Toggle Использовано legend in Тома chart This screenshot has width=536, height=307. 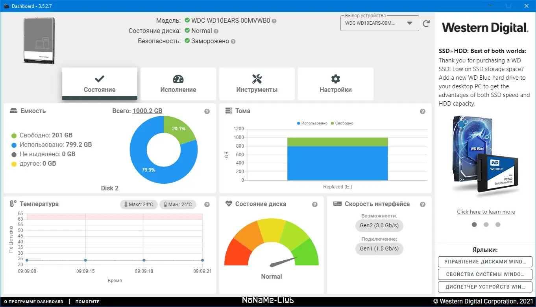pyautogui.click(x=312, y=123)
